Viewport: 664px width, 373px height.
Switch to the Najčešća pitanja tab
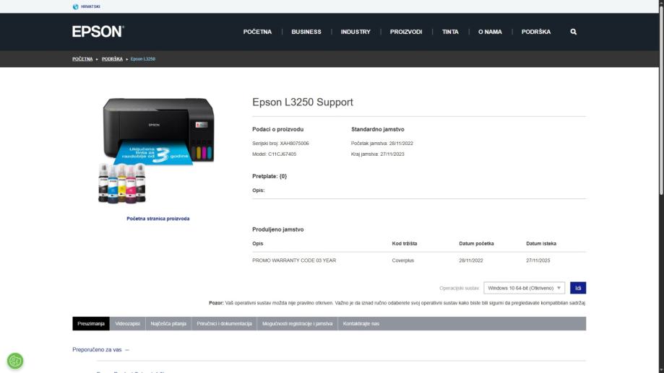[168, 323]
